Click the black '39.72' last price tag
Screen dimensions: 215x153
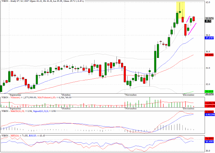tap(208, 21)
